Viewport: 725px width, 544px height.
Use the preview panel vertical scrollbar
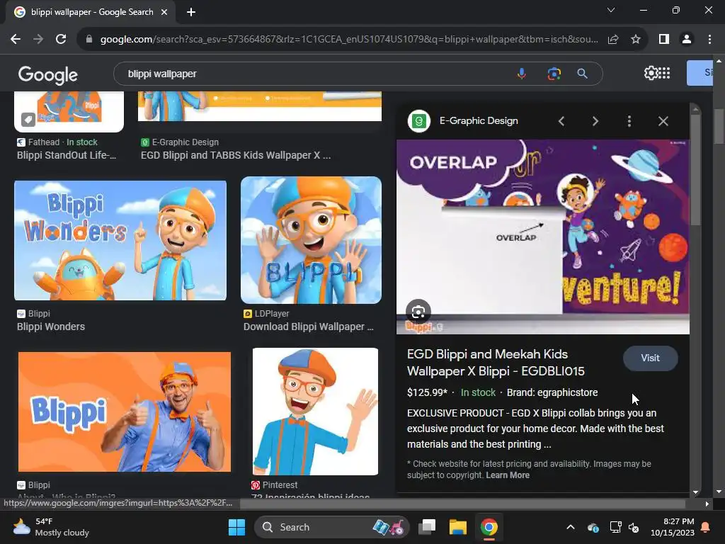pos(695,170)
